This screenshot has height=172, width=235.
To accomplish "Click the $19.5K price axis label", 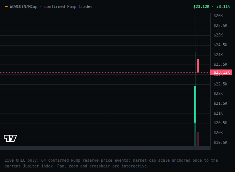I will (x=221, y=142).
